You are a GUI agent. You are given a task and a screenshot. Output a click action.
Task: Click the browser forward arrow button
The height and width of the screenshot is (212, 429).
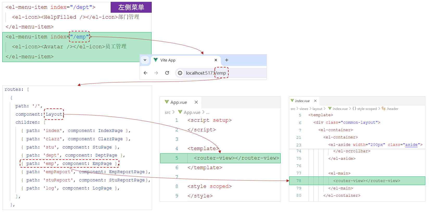[x=156, y=73]
